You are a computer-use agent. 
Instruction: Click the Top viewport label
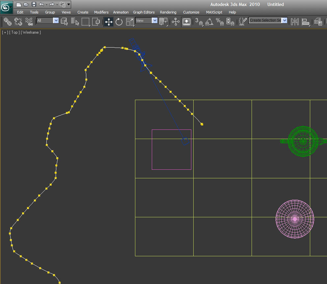coord(14,32)
